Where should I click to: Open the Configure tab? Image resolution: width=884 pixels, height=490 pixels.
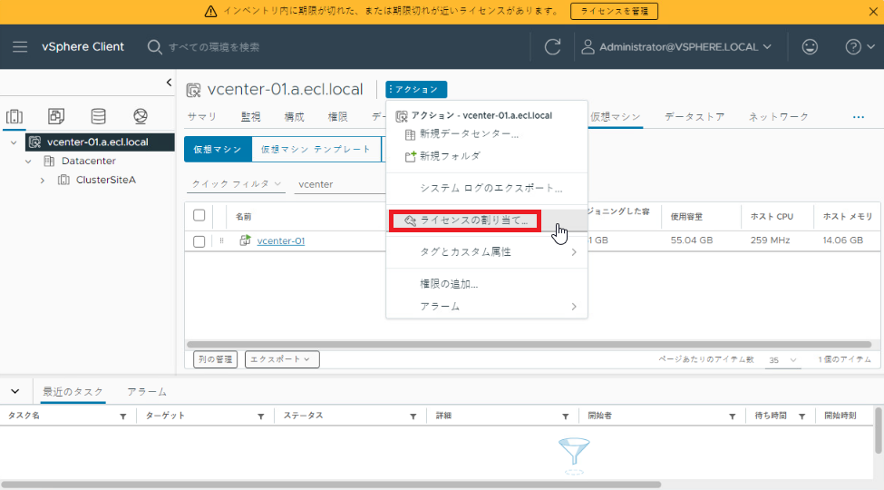tap(295, 117)
